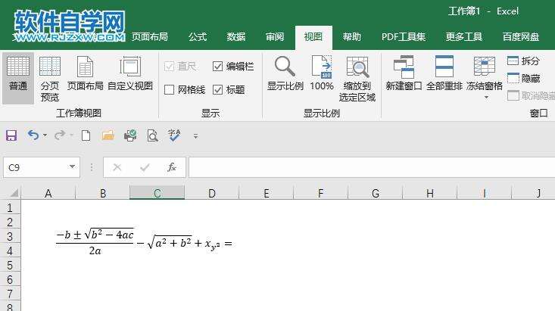The image size is (555, 311).
Task: Click the Unhide (取消隐藏) window button
Action: coord(531,95)
